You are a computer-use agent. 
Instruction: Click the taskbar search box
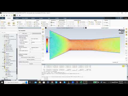(16, 82)
